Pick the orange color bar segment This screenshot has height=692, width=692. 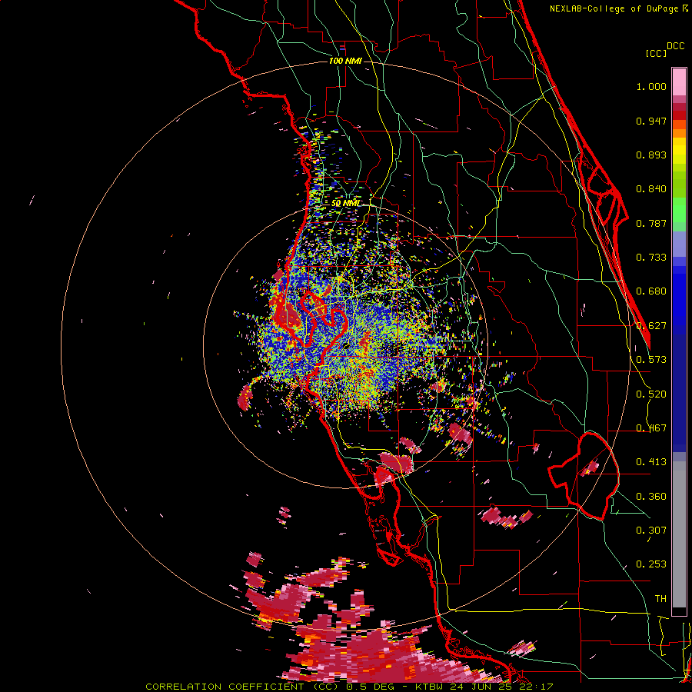(x=679, y=133)
